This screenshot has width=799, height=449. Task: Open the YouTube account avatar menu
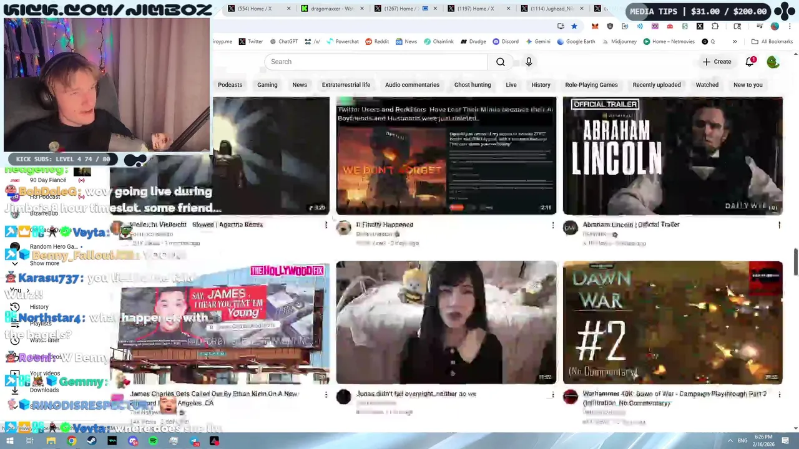(773, 62)
